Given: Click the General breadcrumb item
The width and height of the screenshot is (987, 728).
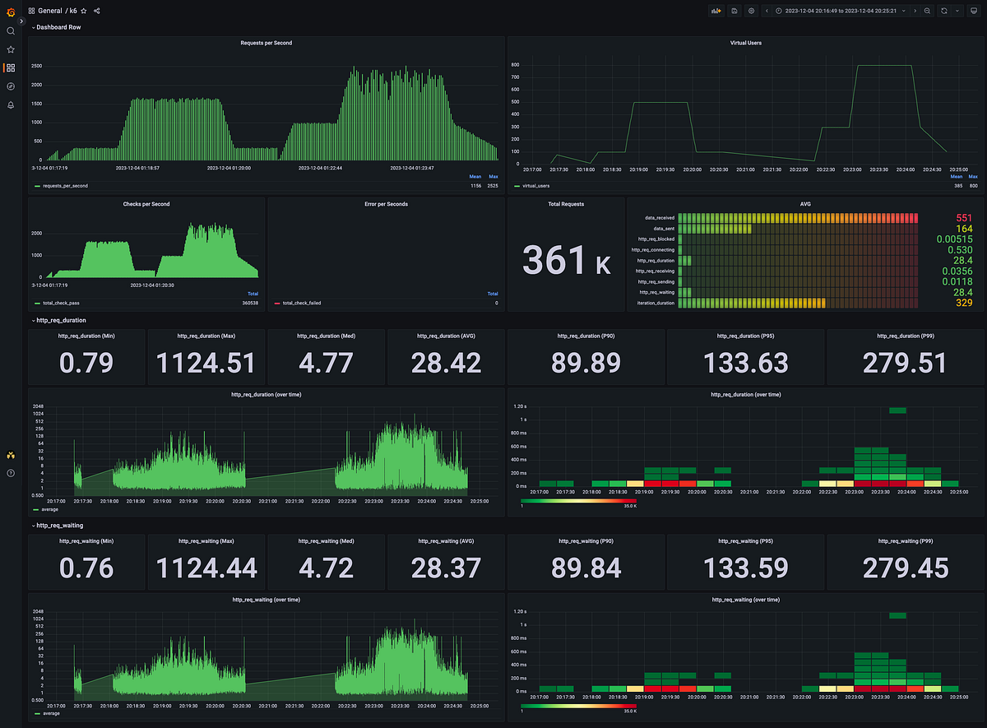Looking at the screenshot, I should (50, 11).
